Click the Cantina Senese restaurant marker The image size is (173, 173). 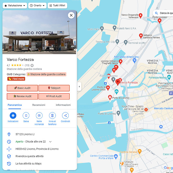click(139, 151)
